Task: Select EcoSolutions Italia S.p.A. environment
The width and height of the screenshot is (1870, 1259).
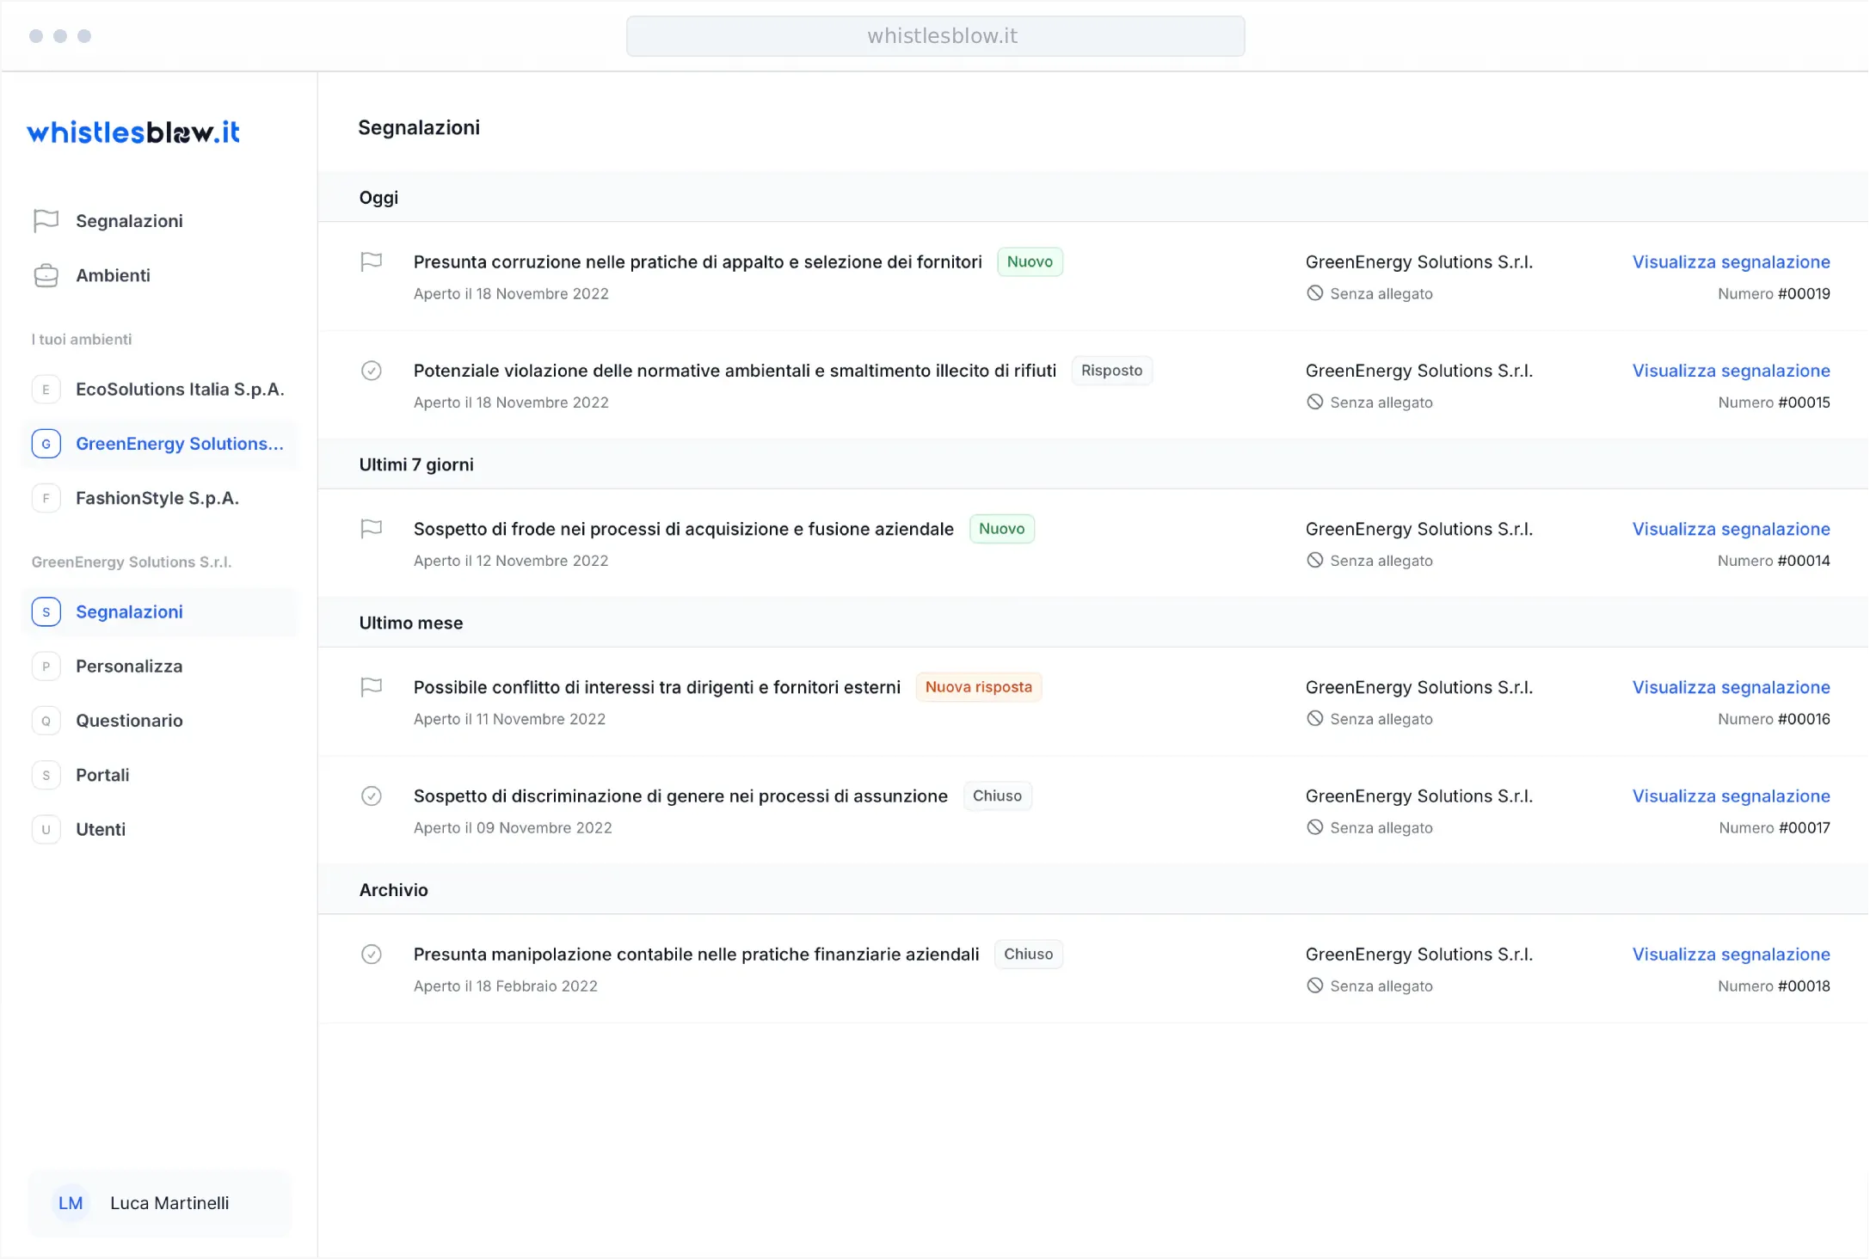Action: click(179, 390)
